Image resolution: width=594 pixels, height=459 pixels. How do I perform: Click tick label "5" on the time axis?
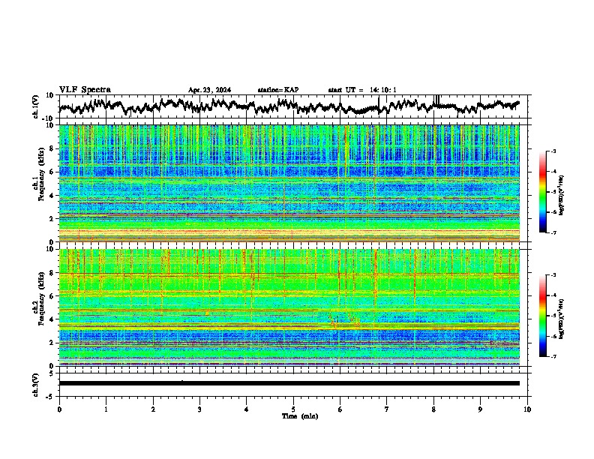click(293, 409)
